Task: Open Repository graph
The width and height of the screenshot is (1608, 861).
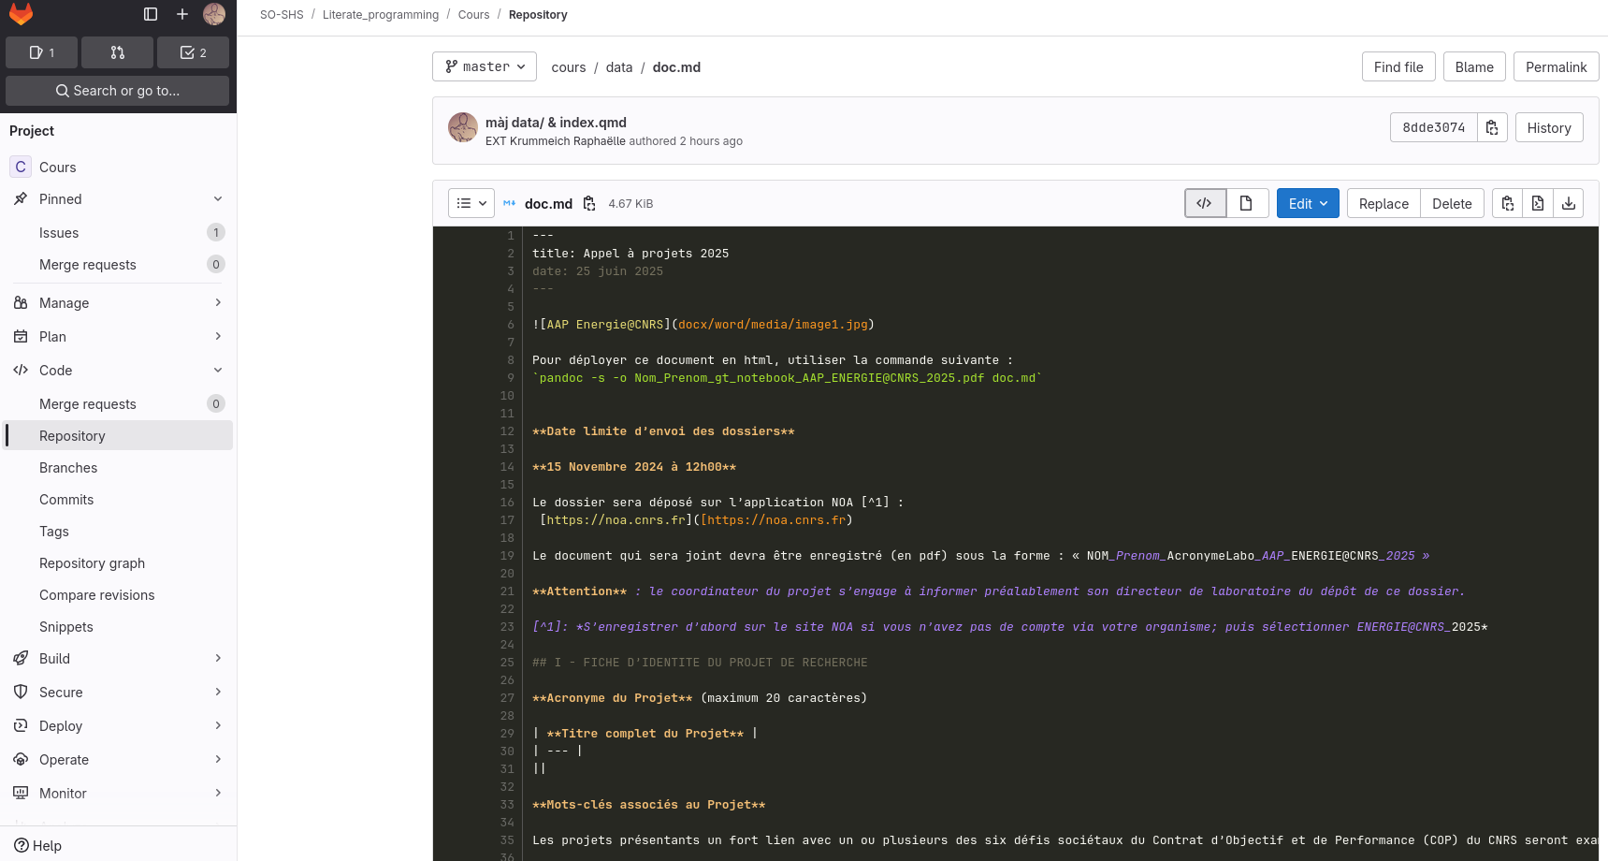Action: [92, 562]
